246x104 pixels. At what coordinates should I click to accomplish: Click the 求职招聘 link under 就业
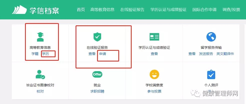click(97, 91)
